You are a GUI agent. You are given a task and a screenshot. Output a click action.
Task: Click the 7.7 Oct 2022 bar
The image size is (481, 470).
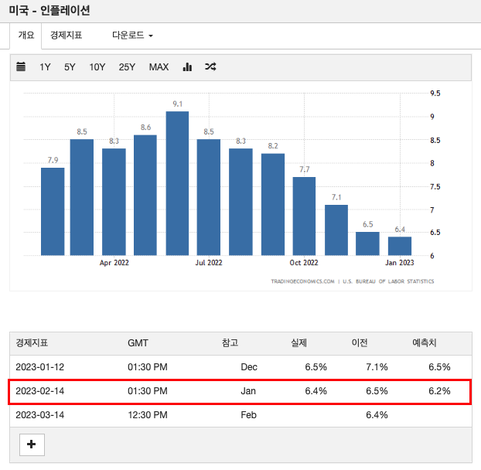pos(304,216)
